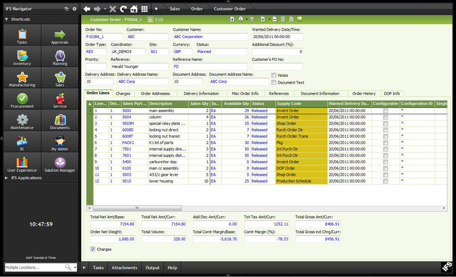Click the search magnifier in green toolbar
This screenshot has width=456, height=277.
point(241,19)
